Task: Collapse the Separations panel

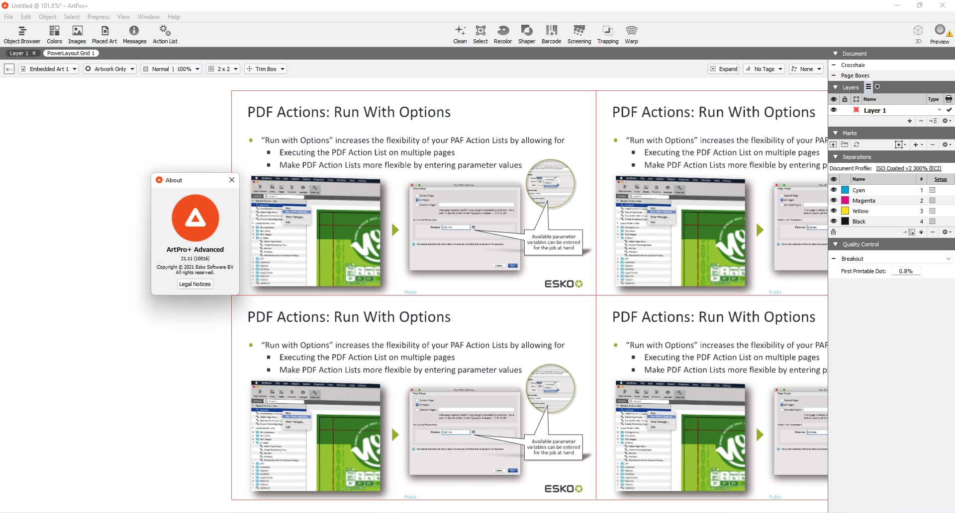Action: [836, 157]
